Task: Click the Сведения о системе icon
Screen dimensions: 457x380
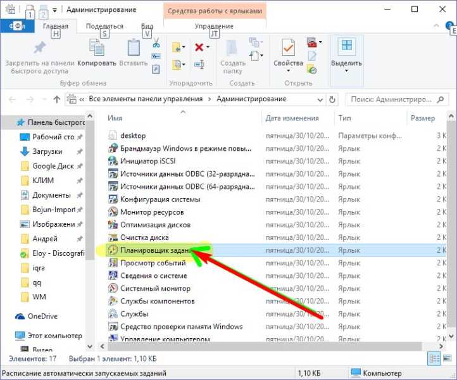Action: pyautogui.click(x=113, y=275)
